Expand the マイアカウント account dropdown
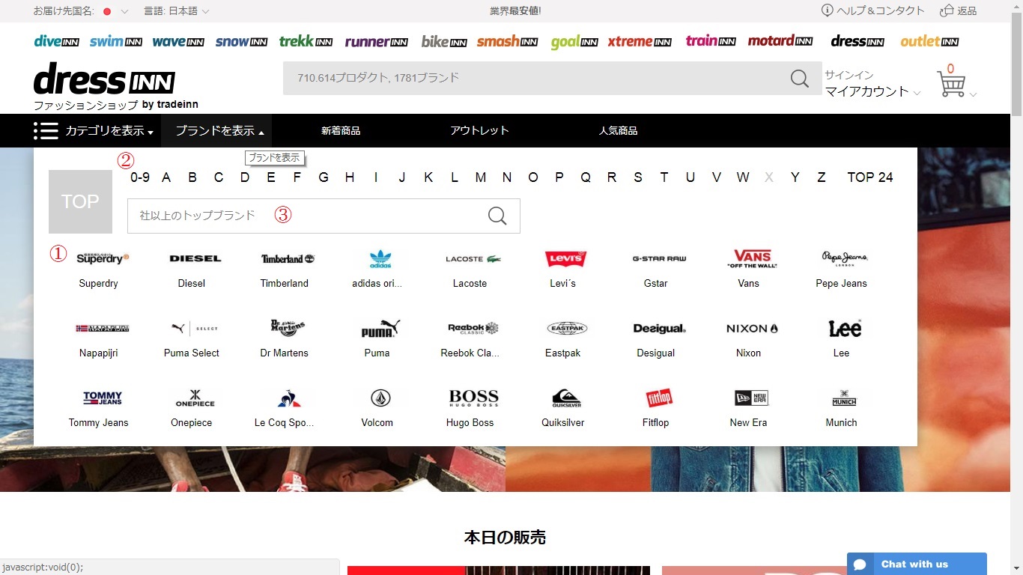Viewport: 1023px width, 575px height. (872, 91)
